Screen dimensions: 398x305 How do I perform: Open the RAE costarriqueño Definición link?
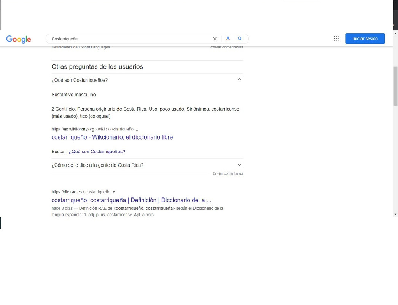pos(131,200)
